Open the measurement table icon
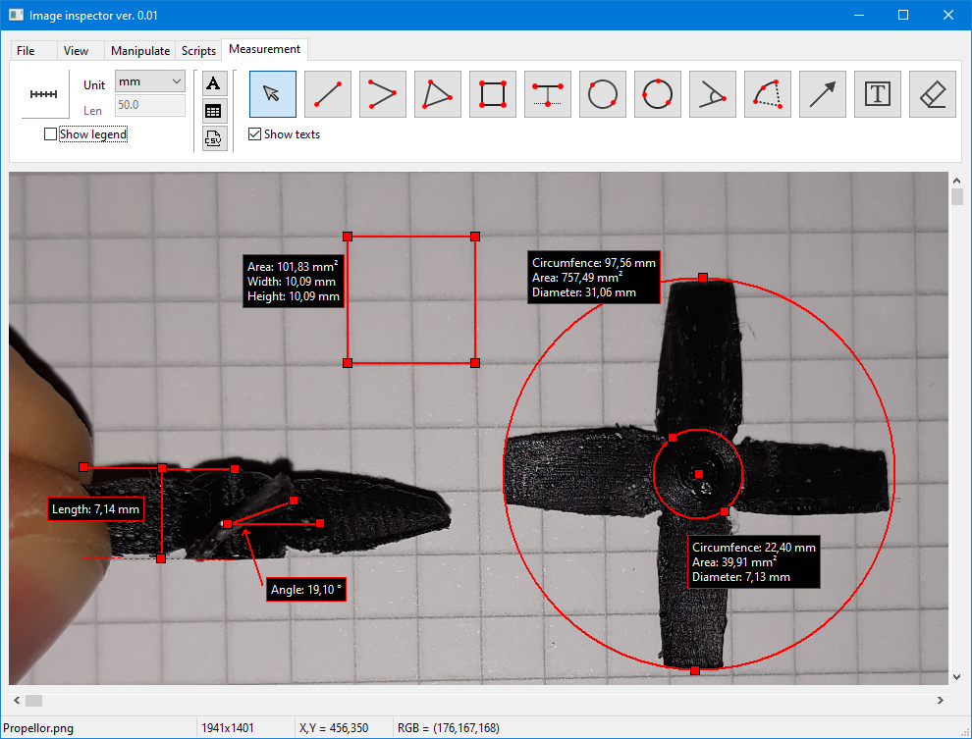972x739 pixels. tap(213, 111)
